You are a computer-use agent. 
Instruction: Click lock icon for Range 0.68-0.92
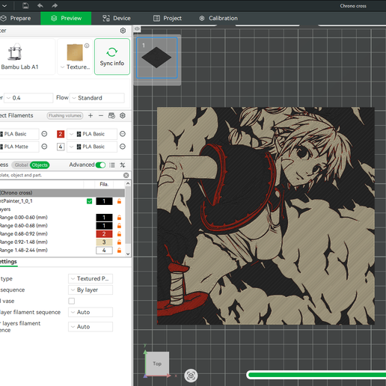119,234
